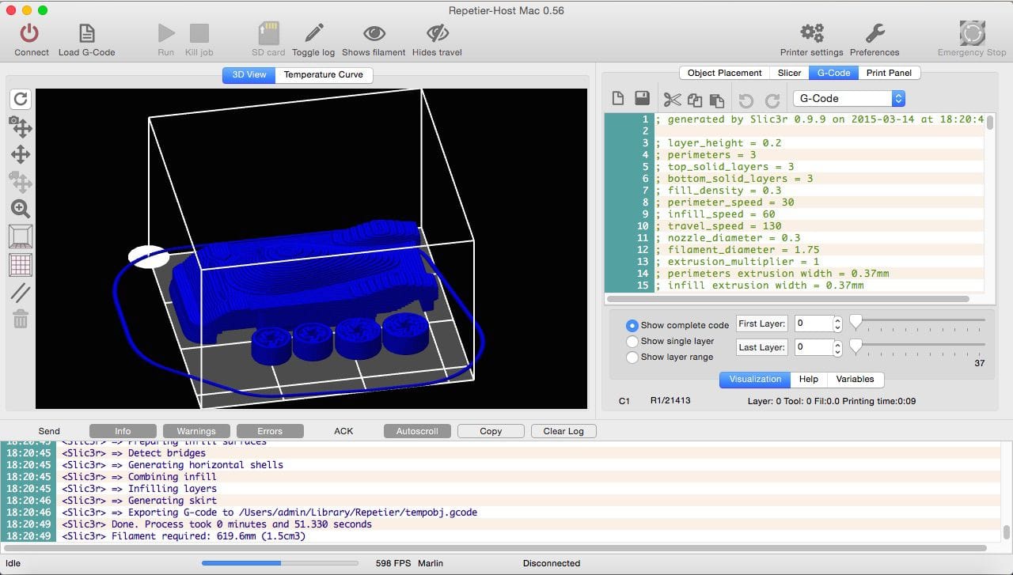Click log line 'Filament required: 619.6mm (1.5cm3)'
1013x575 pixels.
(x=208, y=536)
